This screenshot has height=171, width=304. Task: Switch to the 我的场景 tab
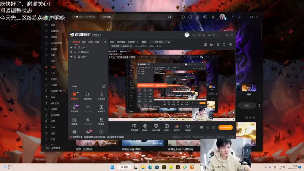[76, 42]
